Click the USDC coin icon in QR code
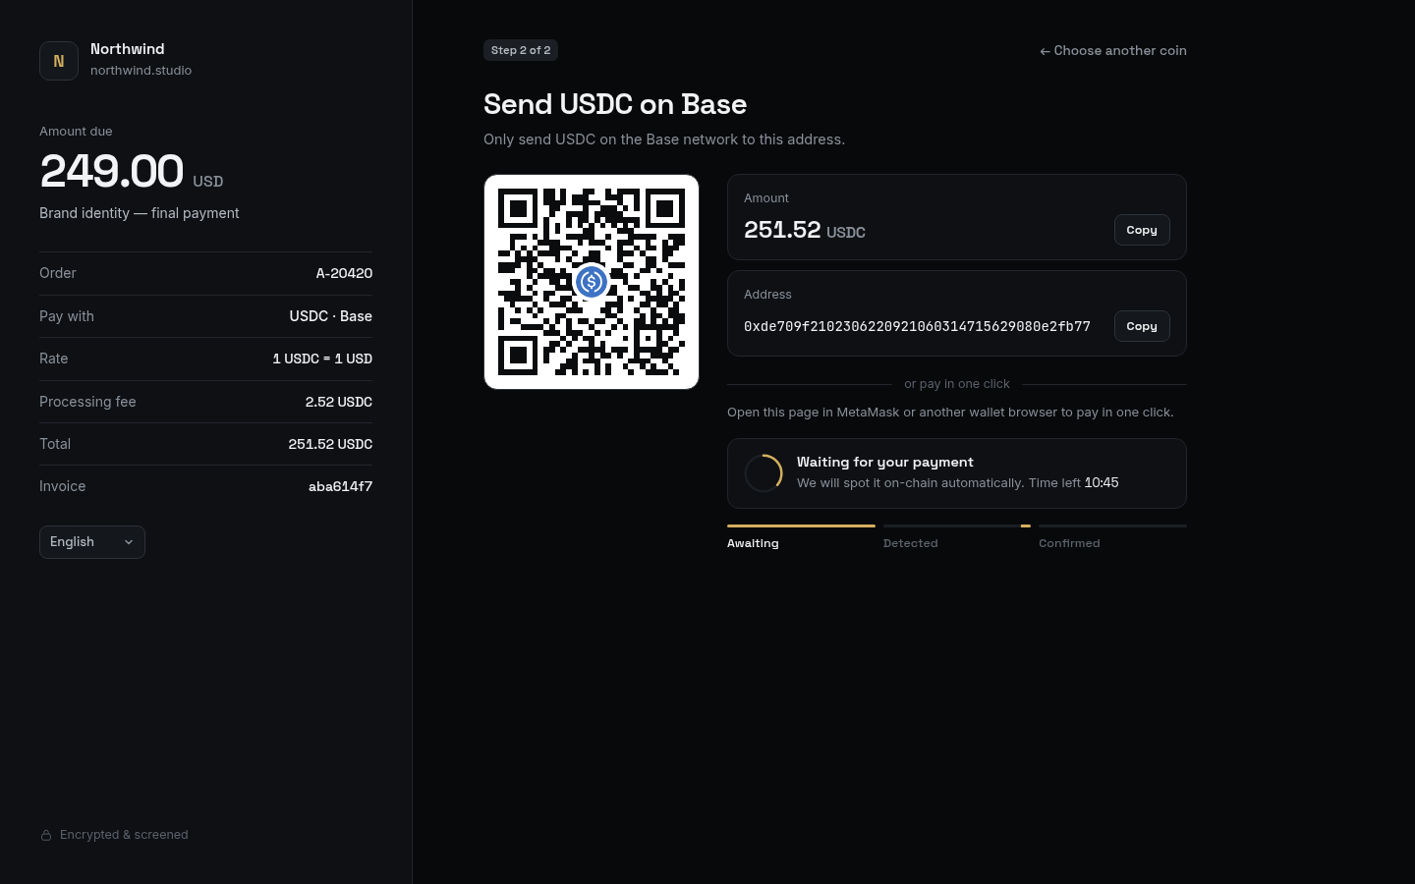This screenshot has height=884, width=1415. pyautogui.click(x=592, y=282)
